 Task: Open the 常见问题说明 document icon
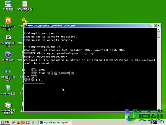tap(25, 6)
